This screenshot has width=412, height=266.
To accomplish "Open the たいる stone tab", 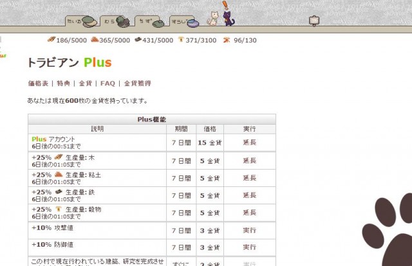I will (81, 21).
